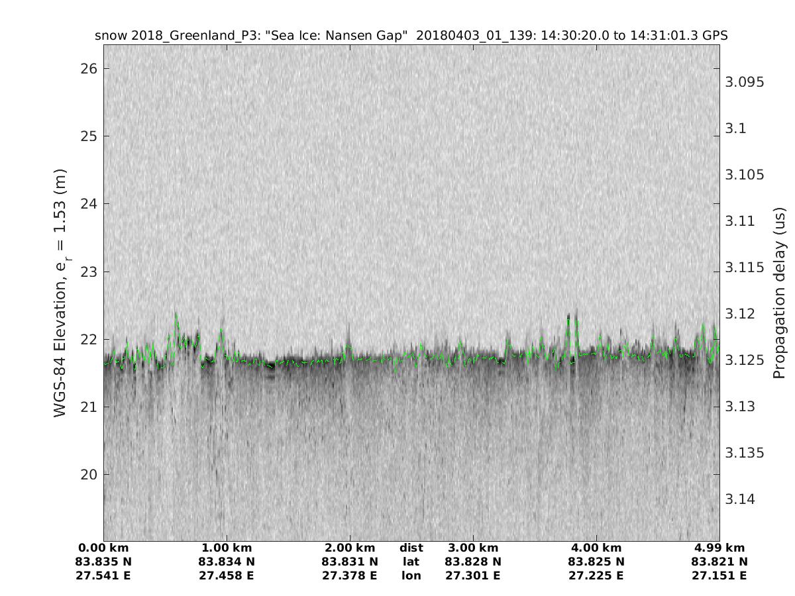The width and height of the screenshot is (795, 596).
Task: Click the 4.99 km distance label
Action: 719,548
